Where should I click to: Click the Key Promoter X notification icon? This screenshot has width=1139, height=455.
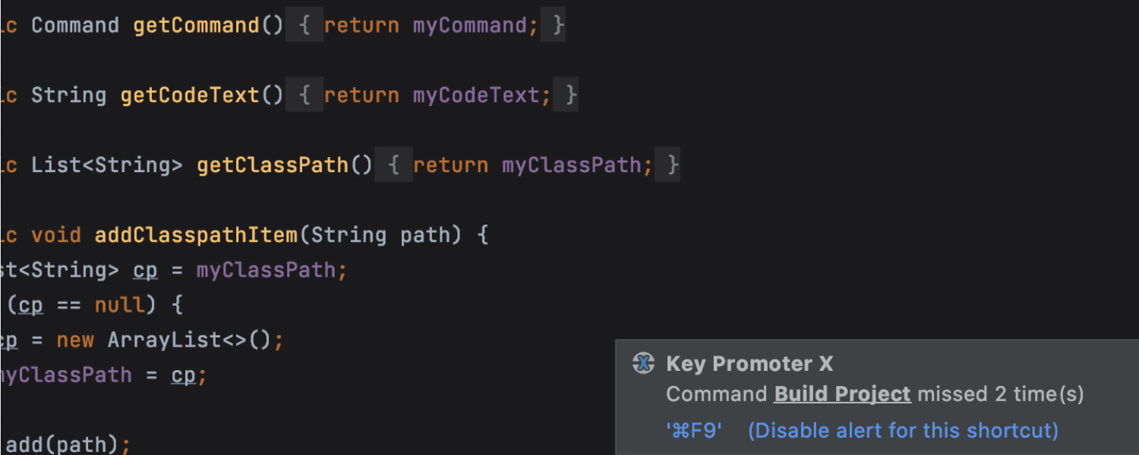tap(643, 364)
